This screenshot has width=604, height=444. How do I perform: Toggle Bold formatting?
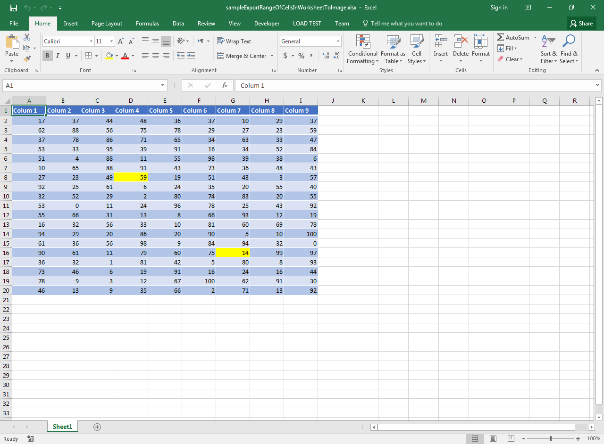(47, 56)
